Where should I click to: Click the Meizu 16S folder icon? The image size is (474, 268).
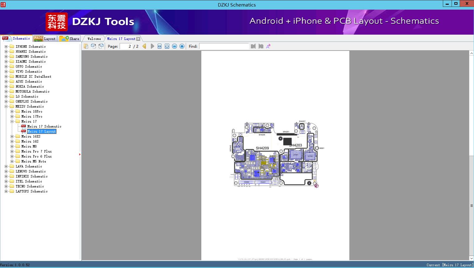[x=18, y=141]
